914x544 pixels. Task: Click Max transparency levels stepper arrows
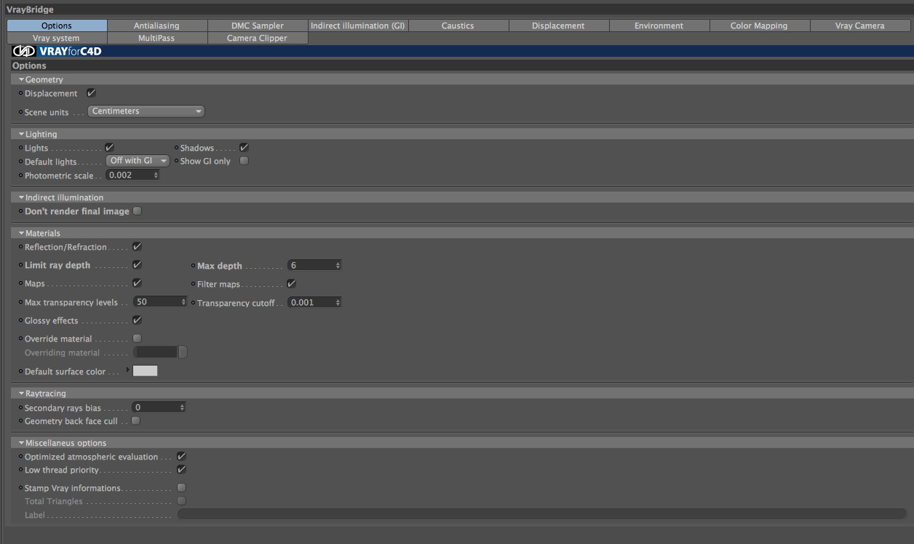[x=183, y=301]
